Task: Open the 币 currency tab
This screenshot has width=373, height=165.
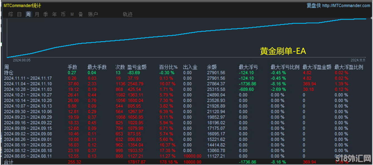Action: point(63,14)
